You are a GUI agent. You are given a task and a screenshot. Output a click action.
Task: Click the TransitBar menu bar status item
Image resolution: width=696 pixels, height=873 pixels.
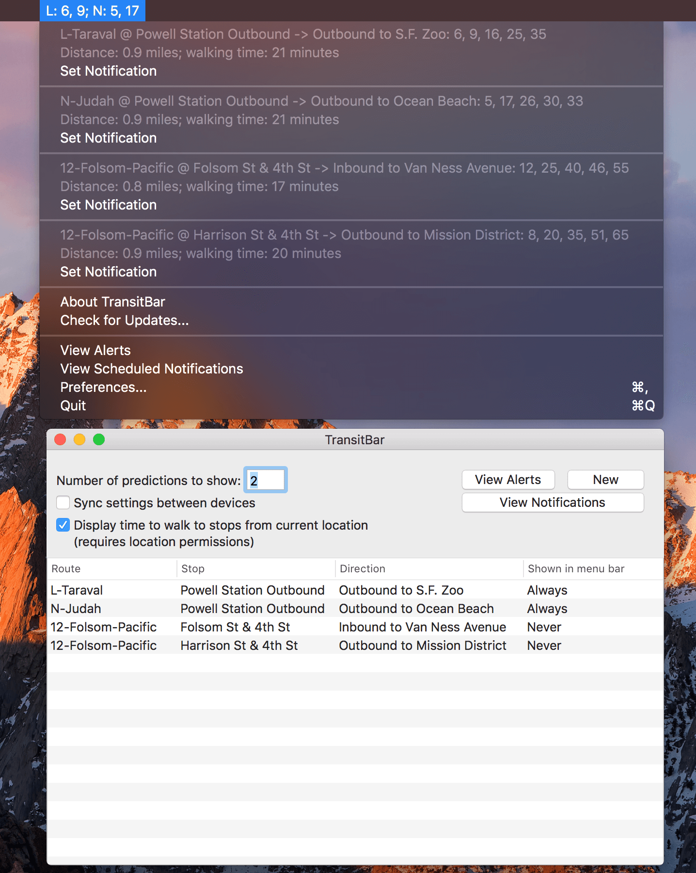pyautogui.click(x=93, y=11)
